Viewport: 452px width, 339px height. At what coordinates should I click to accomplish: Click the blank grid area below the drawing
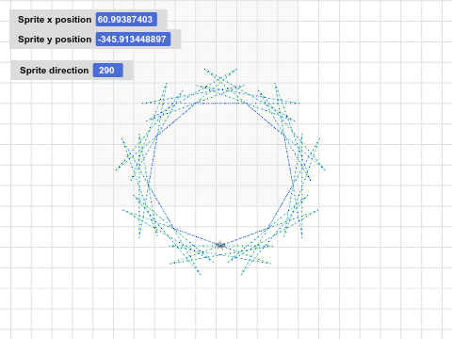pyautogui.click(x=219, y=308)
